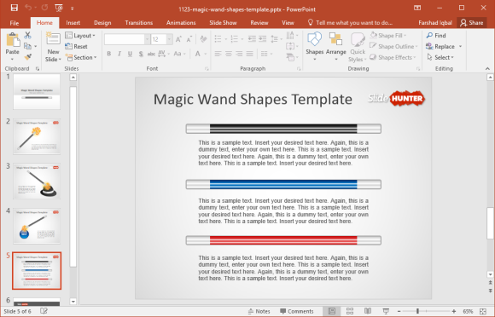This screenshot has height=317, width=495.
Task: Decrease list indent level
Action: (252, 38)
